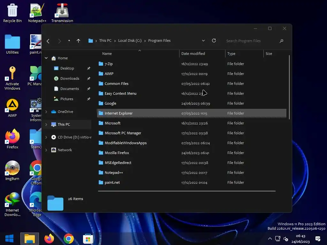Open Firefox from the taskbar
Viewport: 327px width, 245px height.
[x=49, y=238]
